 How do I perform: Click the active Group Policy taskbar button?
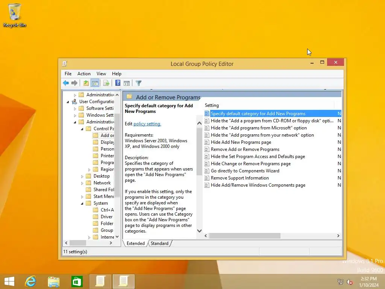(x=123, y=281)
